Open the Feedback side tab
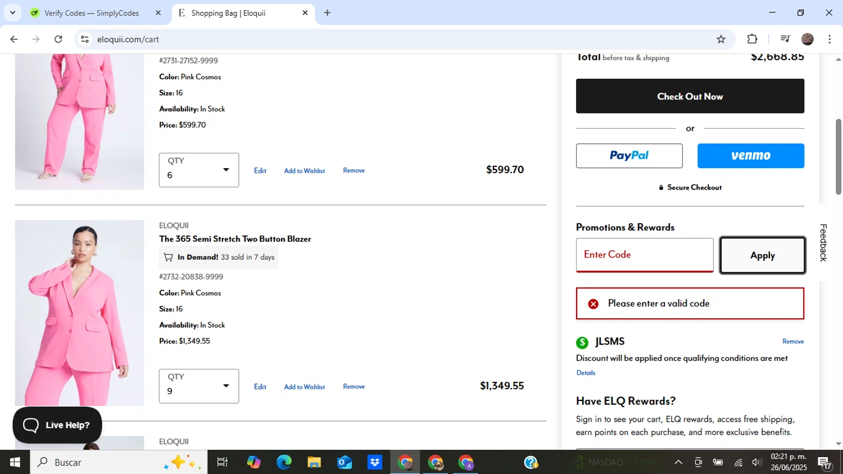The width and height of the screenshot is (843, 474). tap(823, 242)
